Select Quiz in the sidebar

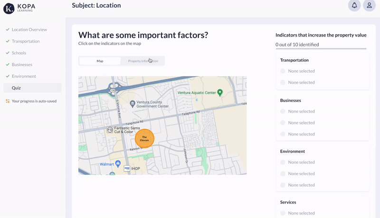click(x=17, y=88)
